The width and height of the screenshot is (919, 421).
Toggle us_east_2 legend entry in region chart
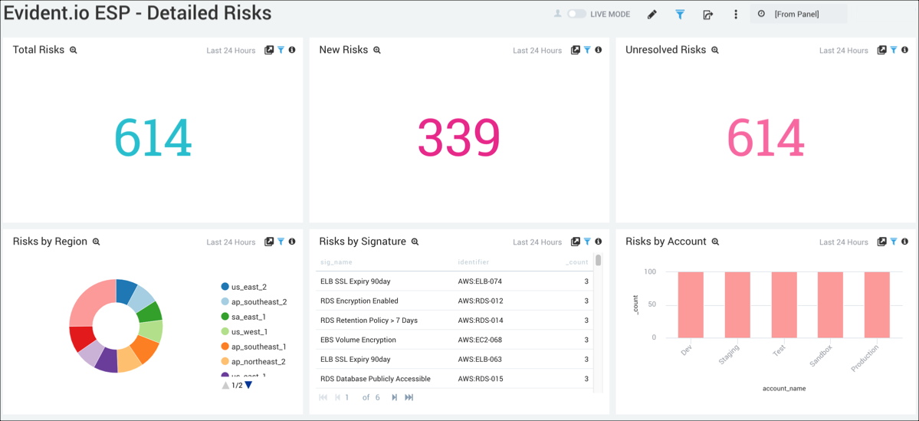(x=248, y=287)
